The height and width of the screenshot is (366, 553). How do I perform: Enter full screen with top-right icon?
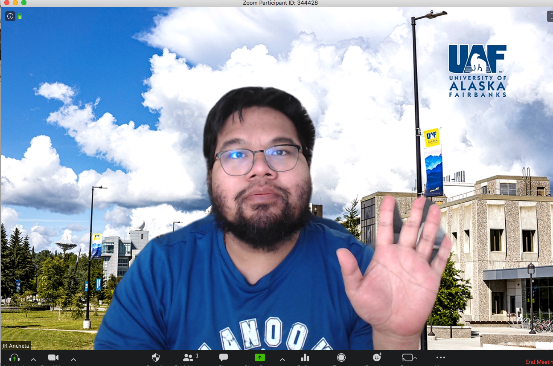(x=550, y=16)
